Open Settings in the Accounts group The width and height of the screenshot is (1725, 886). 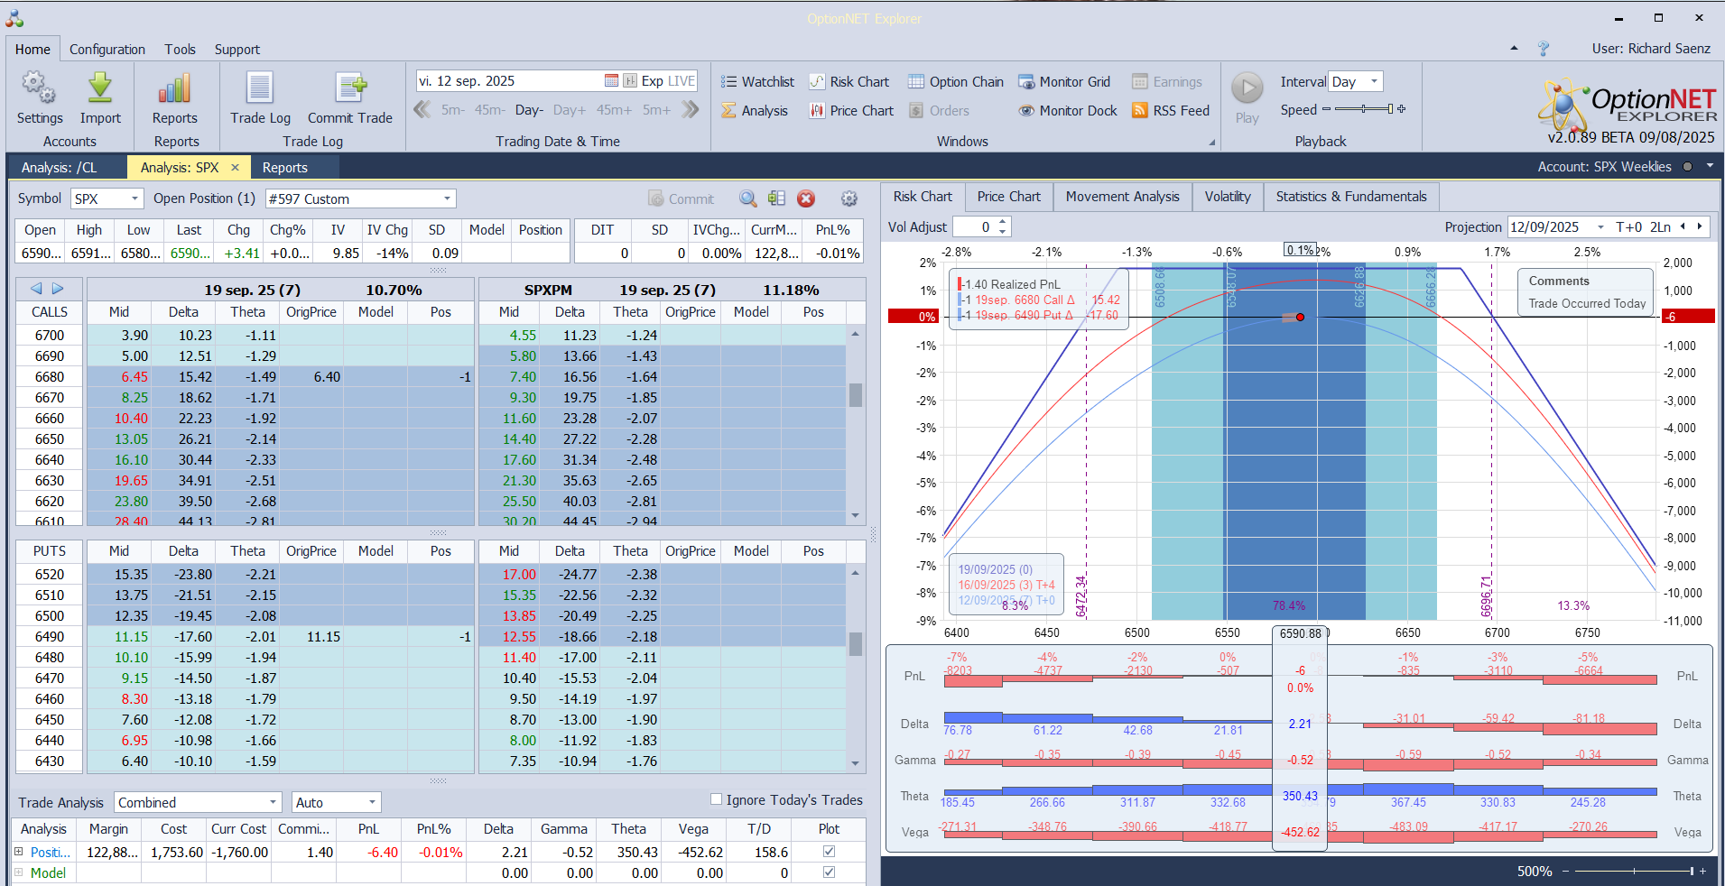click(40, 98)
